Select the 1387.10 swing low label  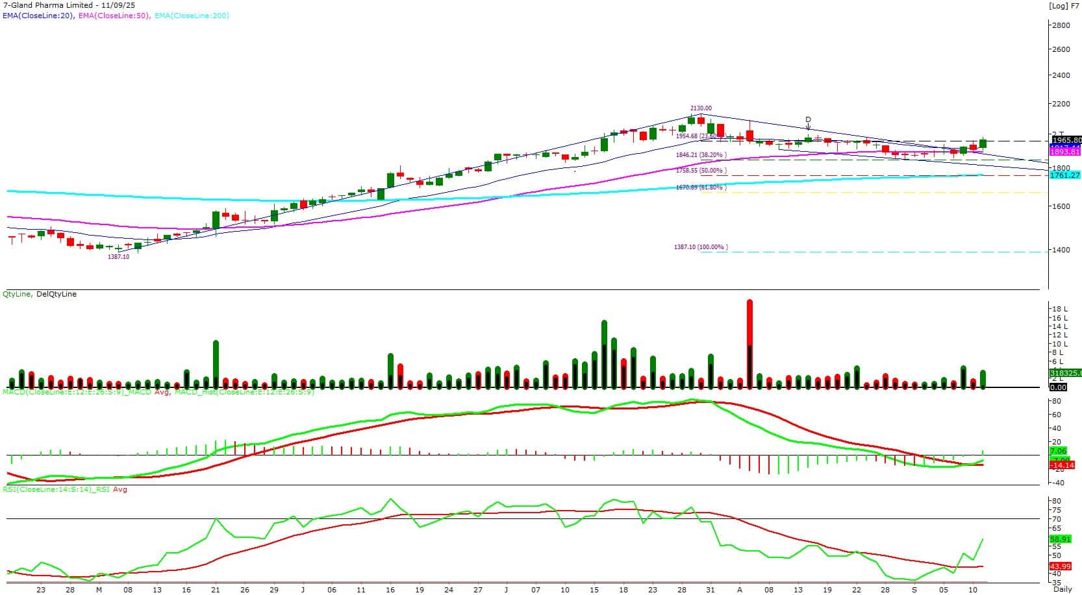pos(118,257)
